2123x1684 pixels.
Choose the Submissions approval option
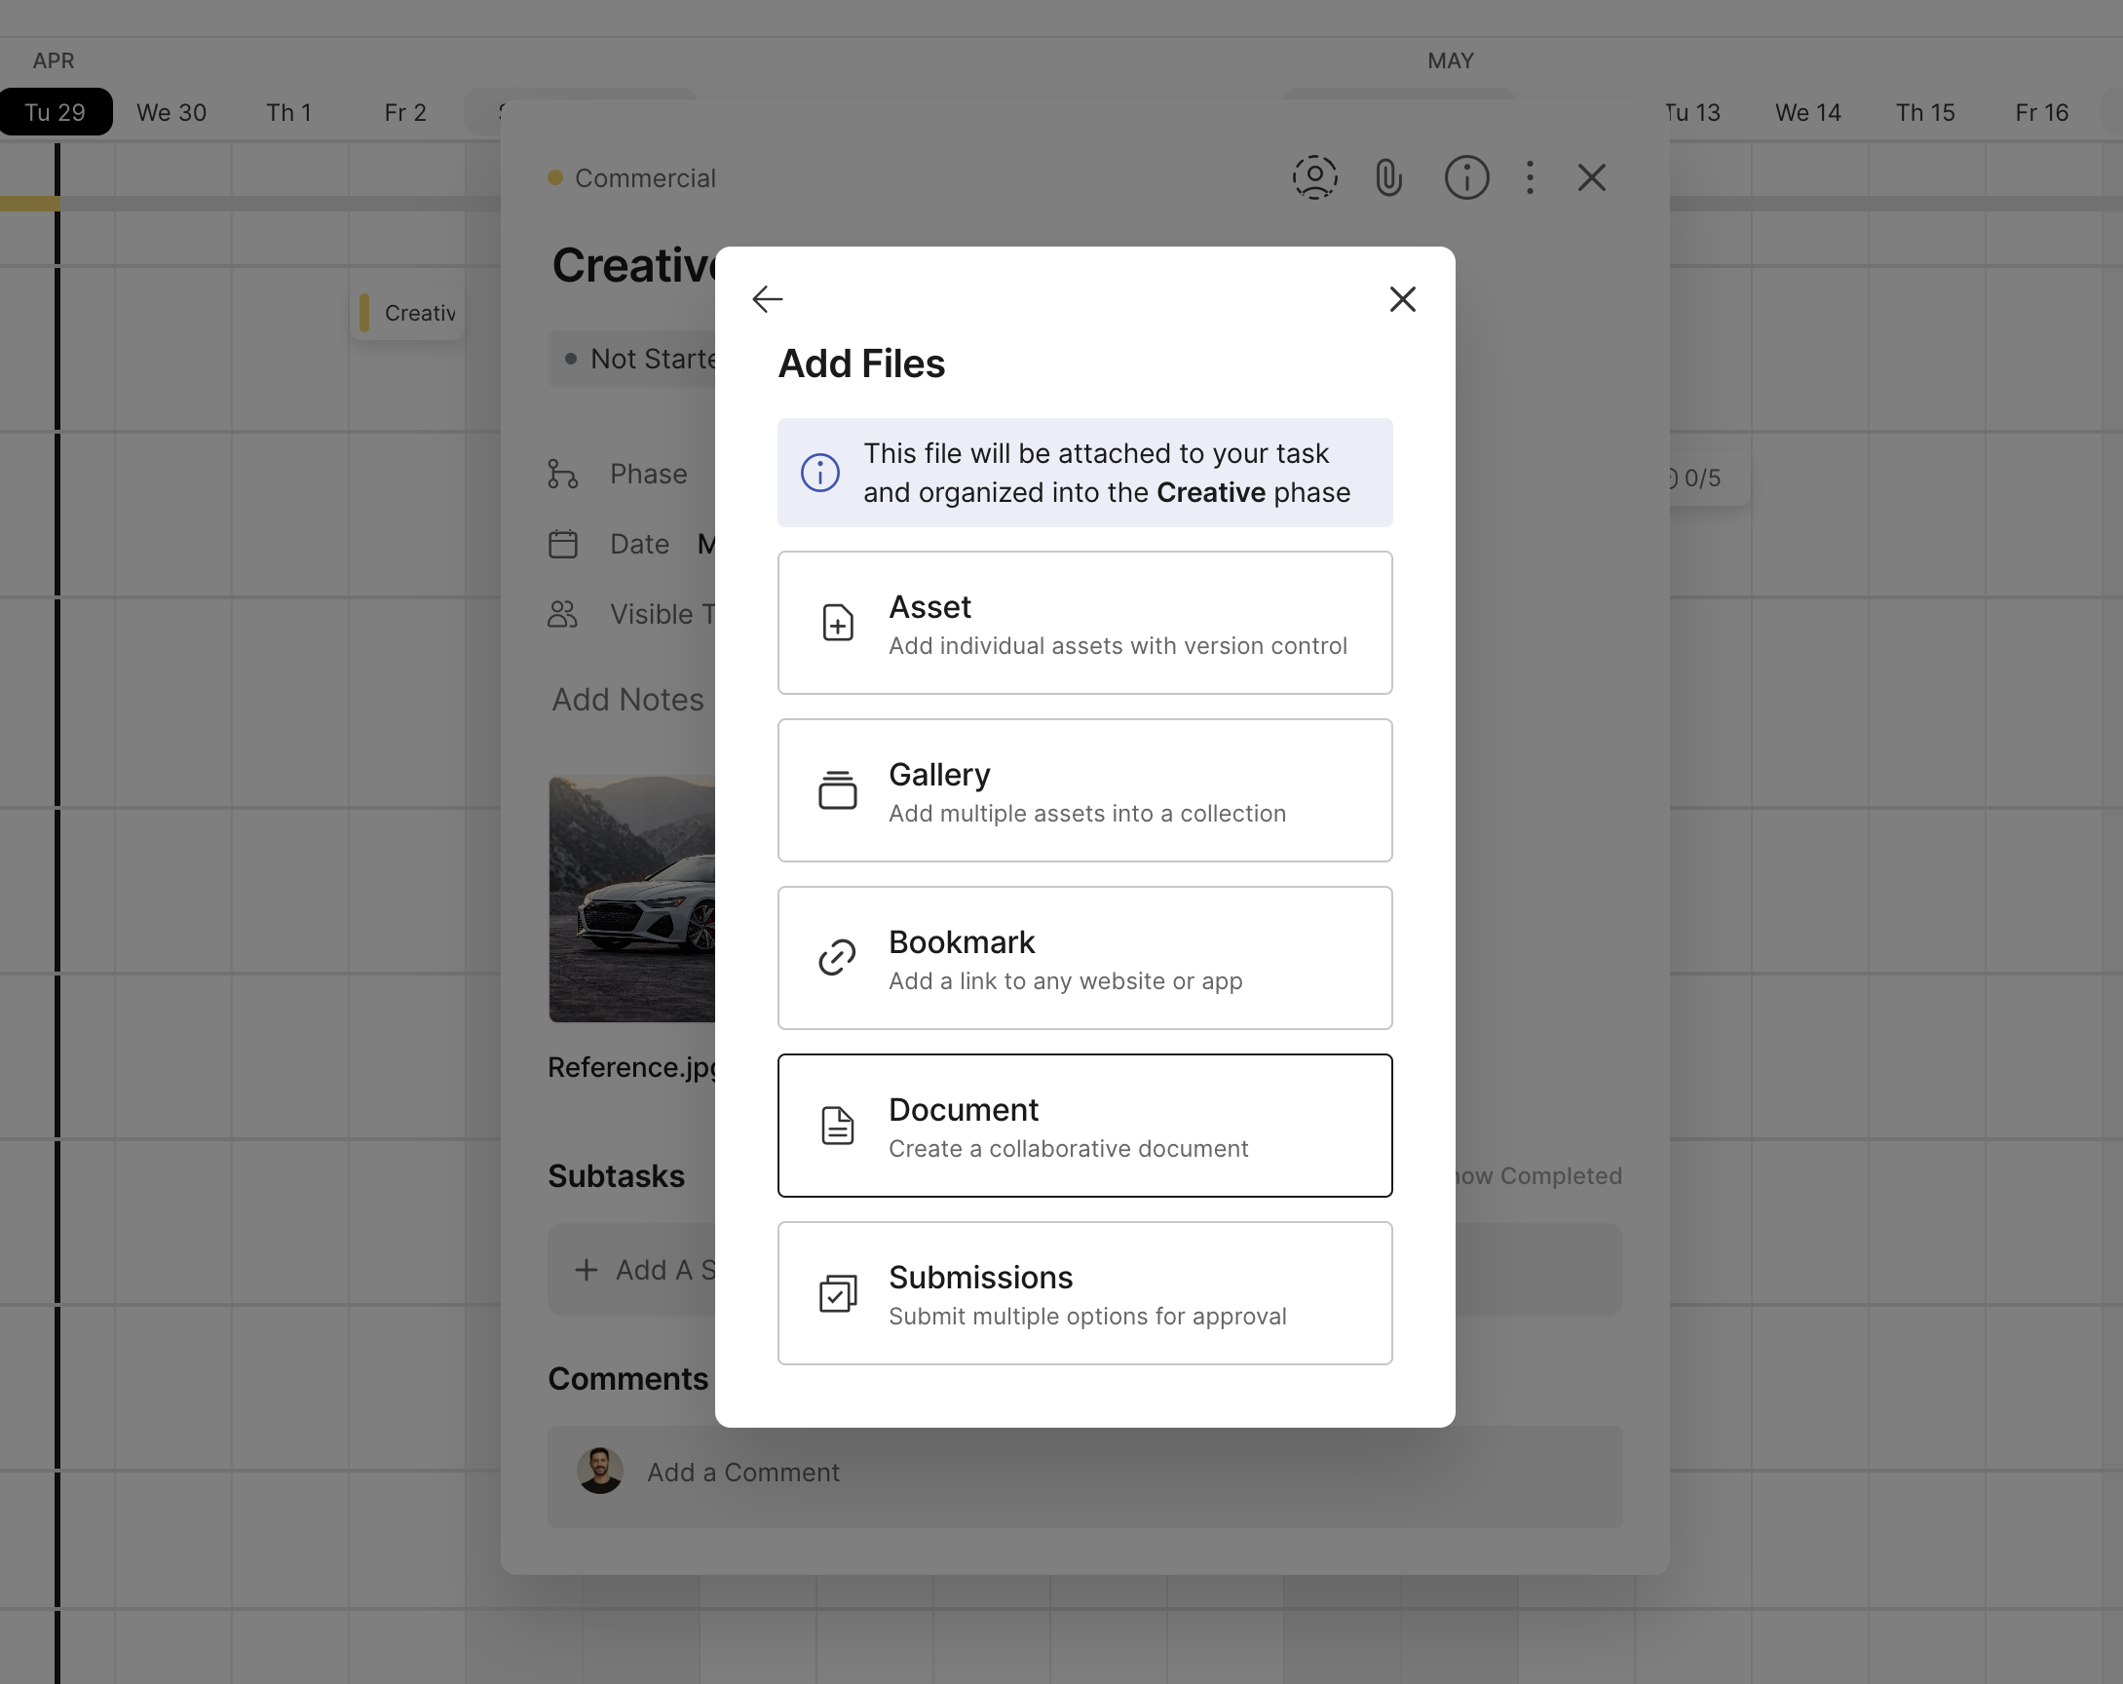pos(1084,1292)
